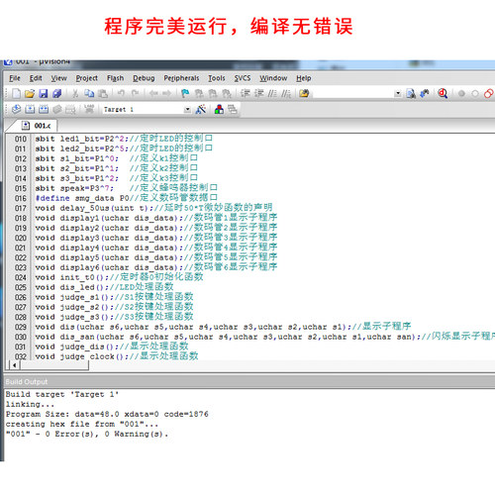The height and width of the screenshot is (495, 495).
Task: Save the current file with the floppy icon
Action: pyautogui.click(x=44, y=94)
